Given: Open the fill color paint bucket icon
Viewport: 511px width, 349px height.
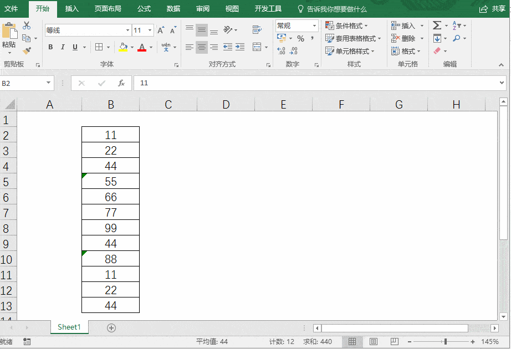Looking at the screenshot, I should coord(123,47).
